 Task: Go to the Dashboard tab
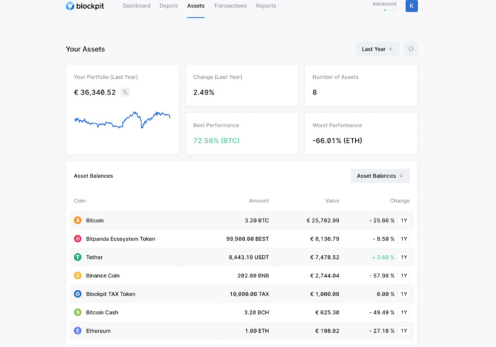click(x=136, y=6)
